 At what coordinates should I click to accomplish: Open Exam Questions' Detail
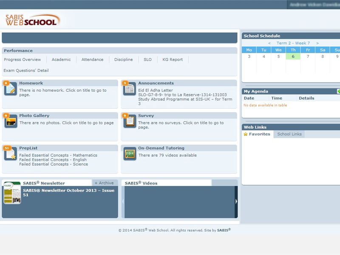(x=26, y=71)
